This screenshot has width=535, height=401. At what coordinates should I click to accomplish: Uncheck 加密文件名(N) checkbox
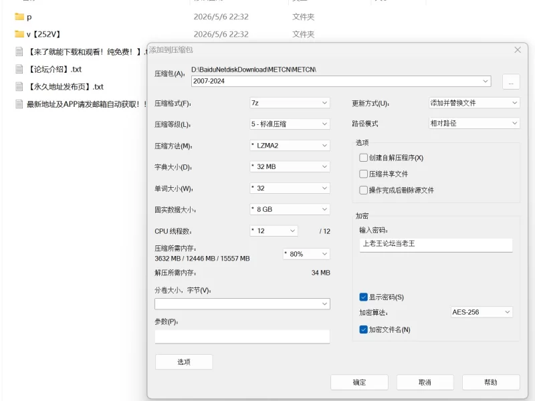click(363, 329)
